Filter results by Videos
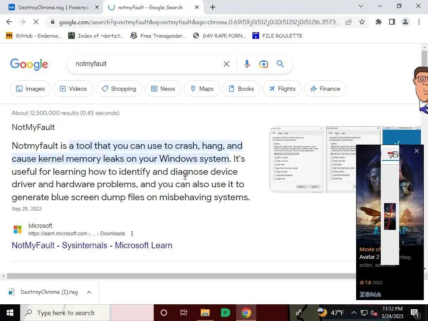The image size is (428, 321). [73, 89]
